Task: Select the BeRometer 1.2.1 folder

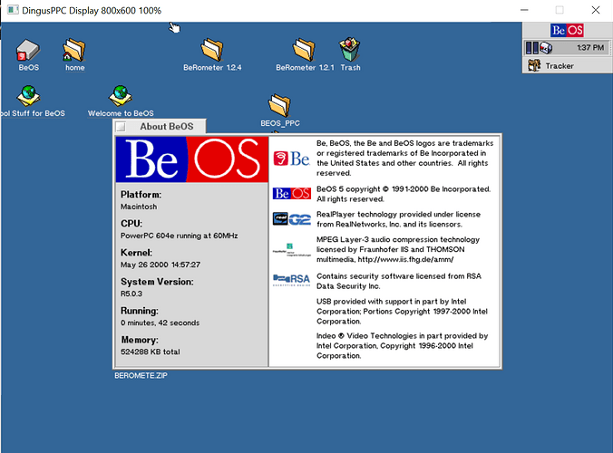Action: click(304, 50)
